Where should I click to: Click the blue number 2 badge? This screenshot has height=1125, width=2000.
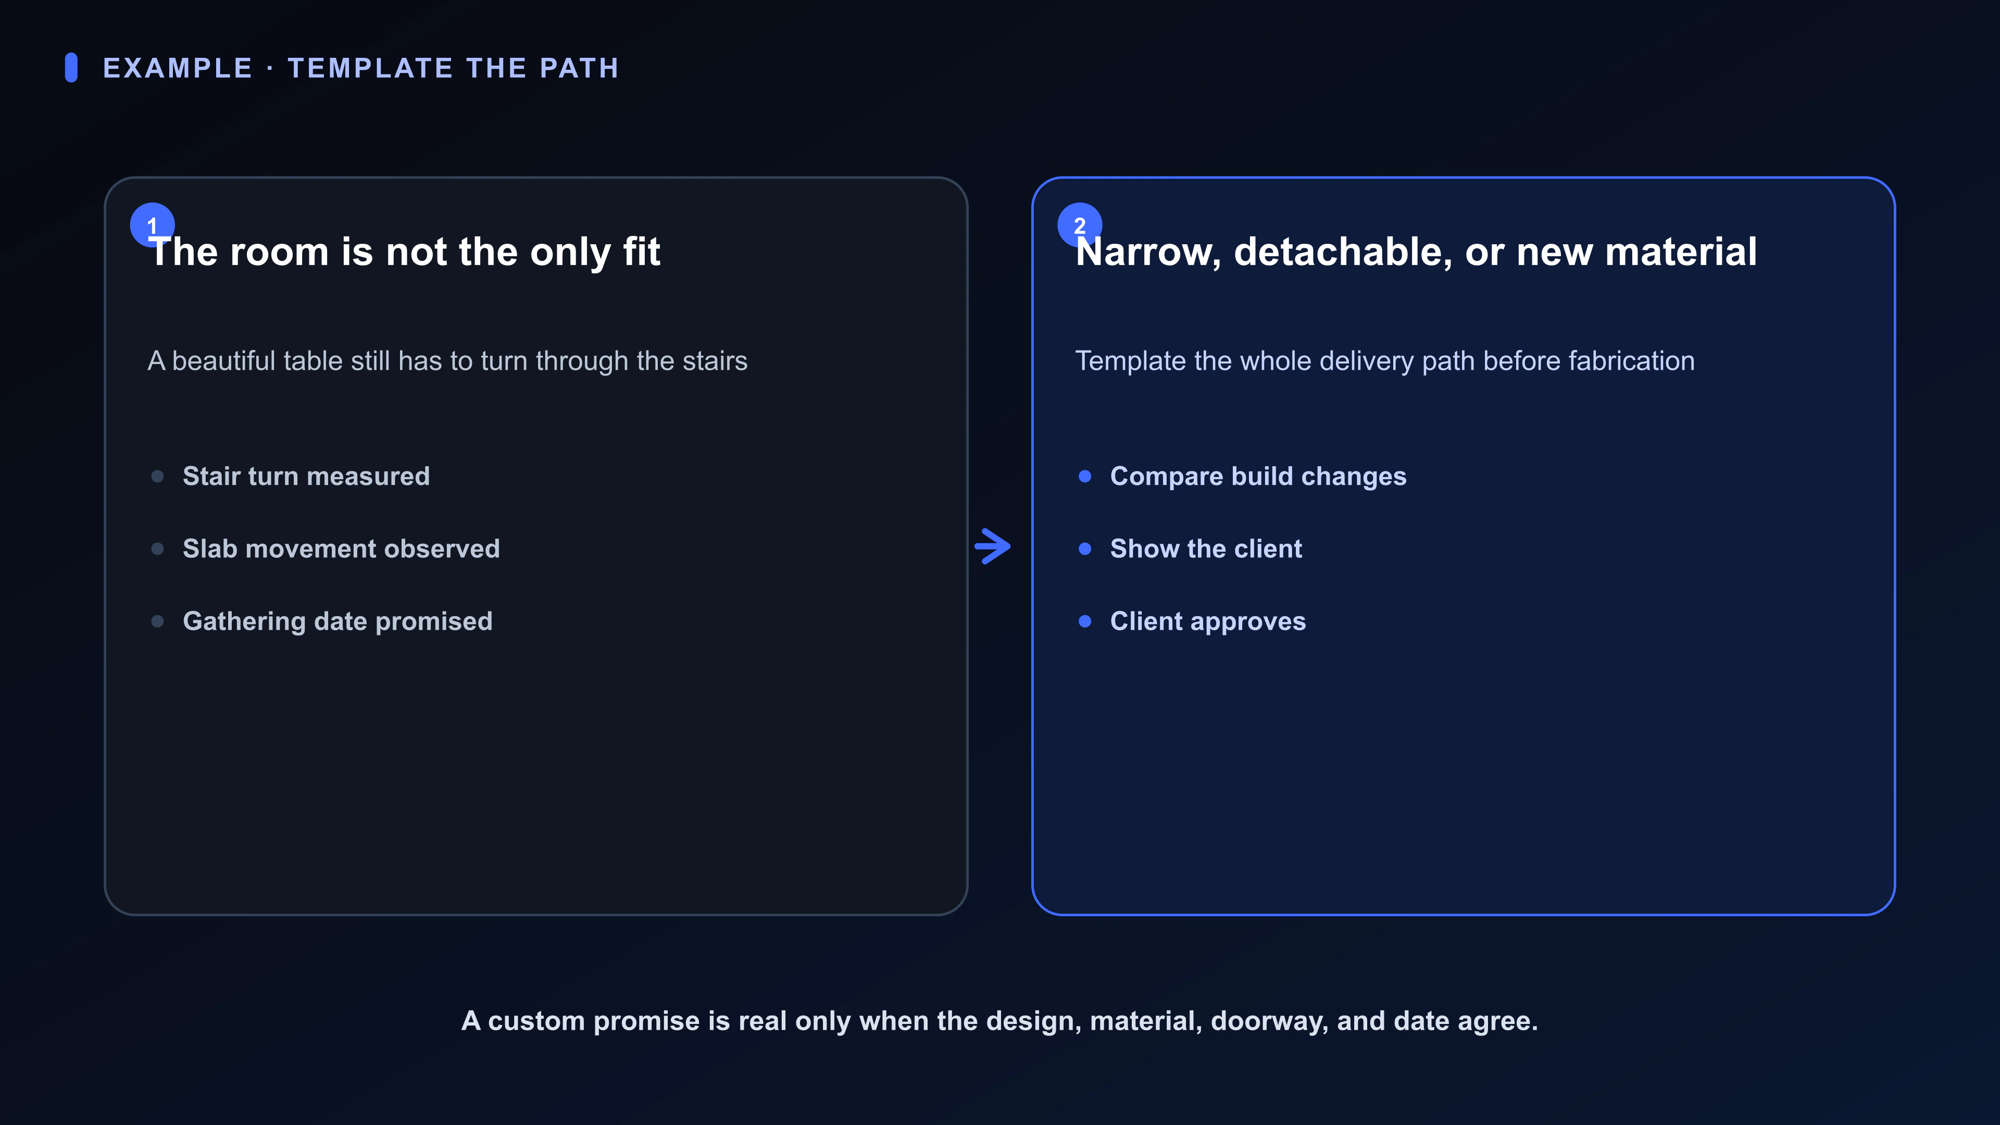click(1079, 225)
